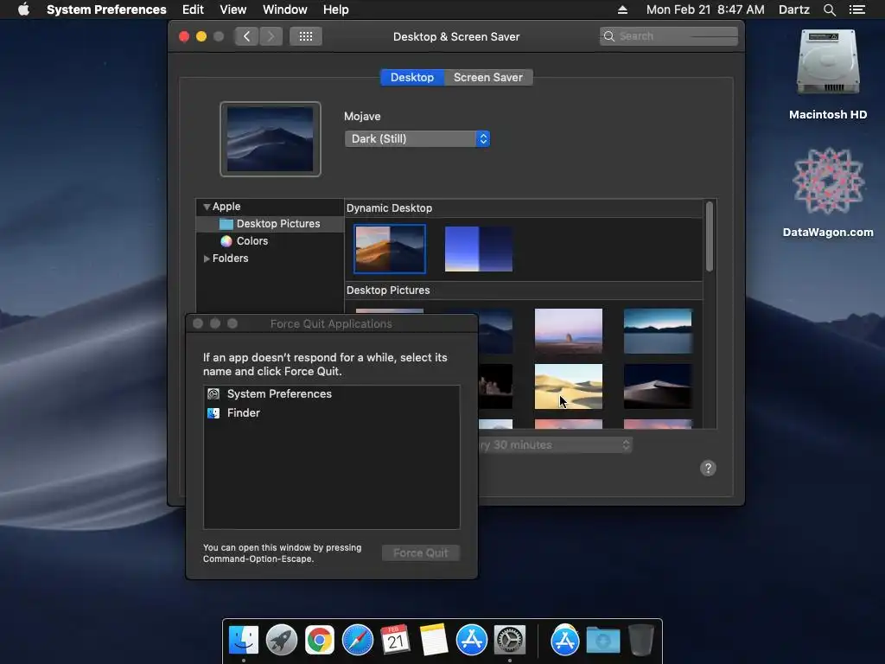
Task: Open the Downloads folder in Dock
Action: point(602,641)
